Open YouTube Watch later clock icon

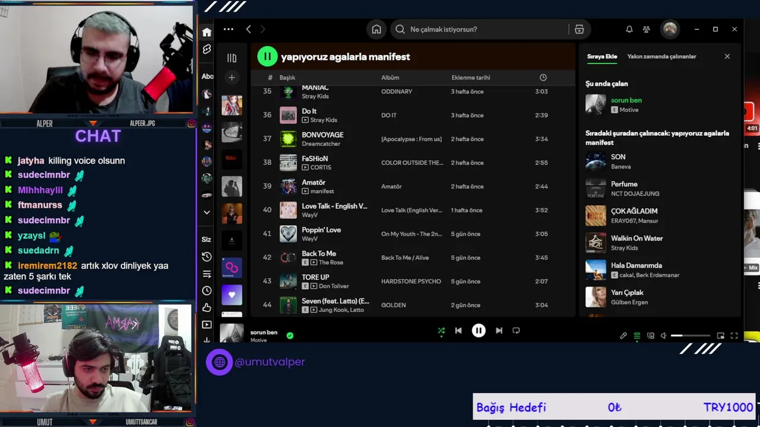(x=207, y=291)
